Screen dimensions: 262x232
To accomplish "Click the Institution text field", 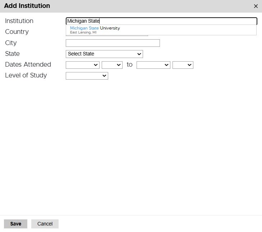I will (x=161, y=21).
